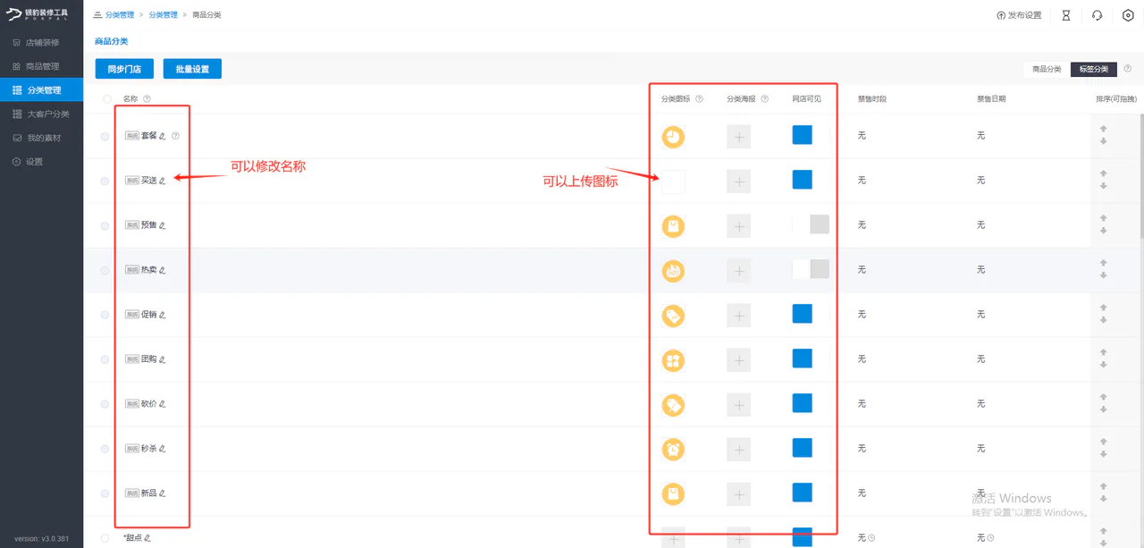Upload a category icon for 买送

pos(673,181)
